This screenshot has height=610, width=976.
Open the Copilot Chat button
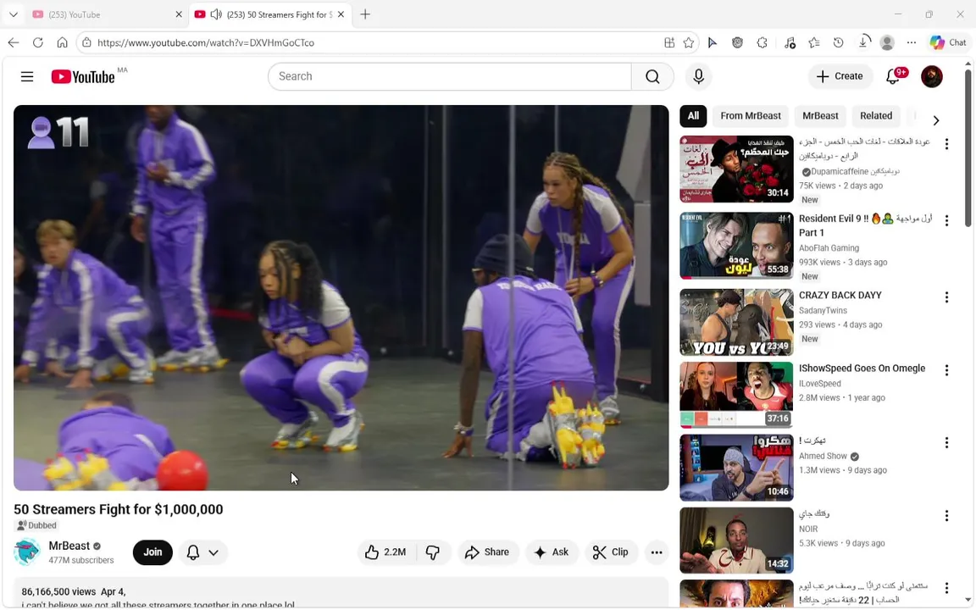coord(949,42)
